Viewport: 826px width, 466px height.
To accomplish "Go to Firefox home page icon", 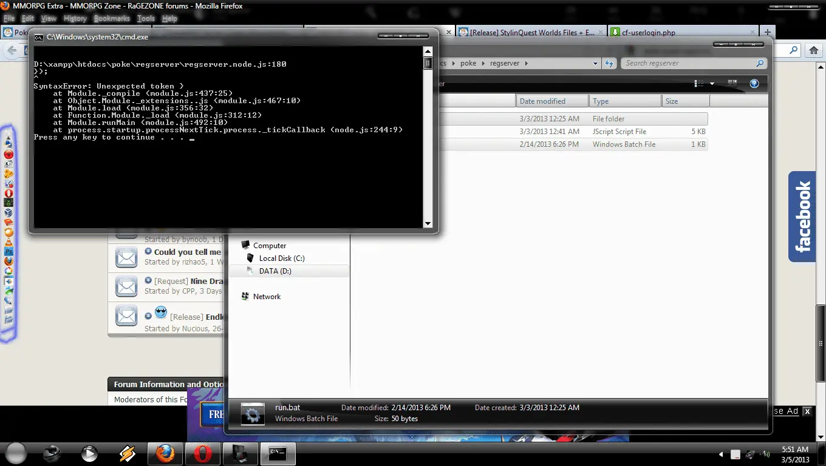I will [813, 52].
